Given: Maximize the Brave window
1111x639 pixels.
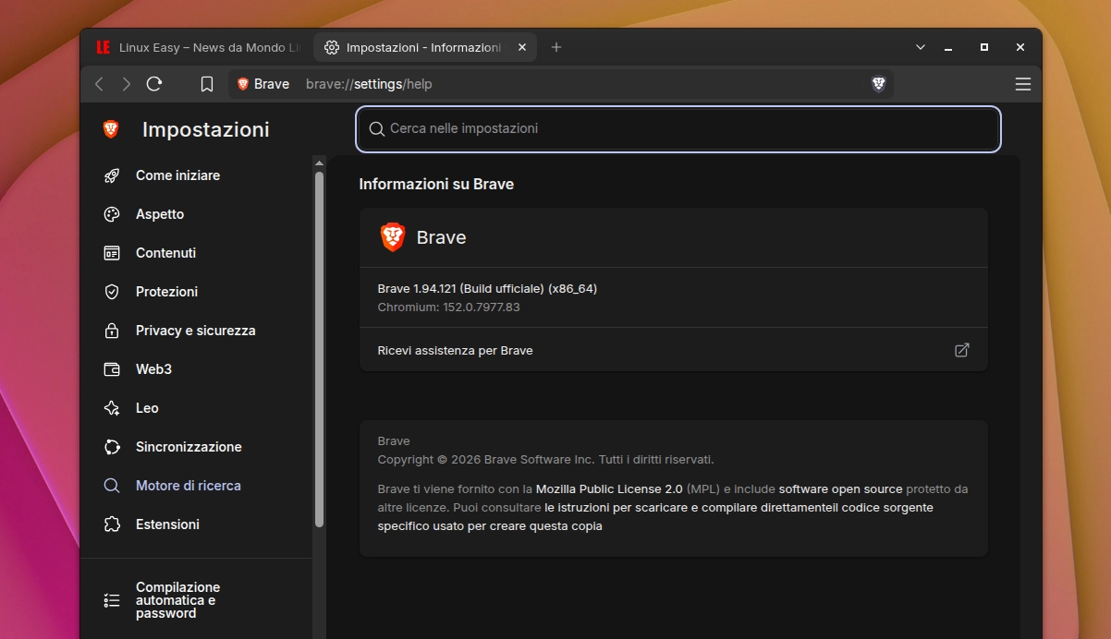Looking at the screenshot, I should pos(984,47).
